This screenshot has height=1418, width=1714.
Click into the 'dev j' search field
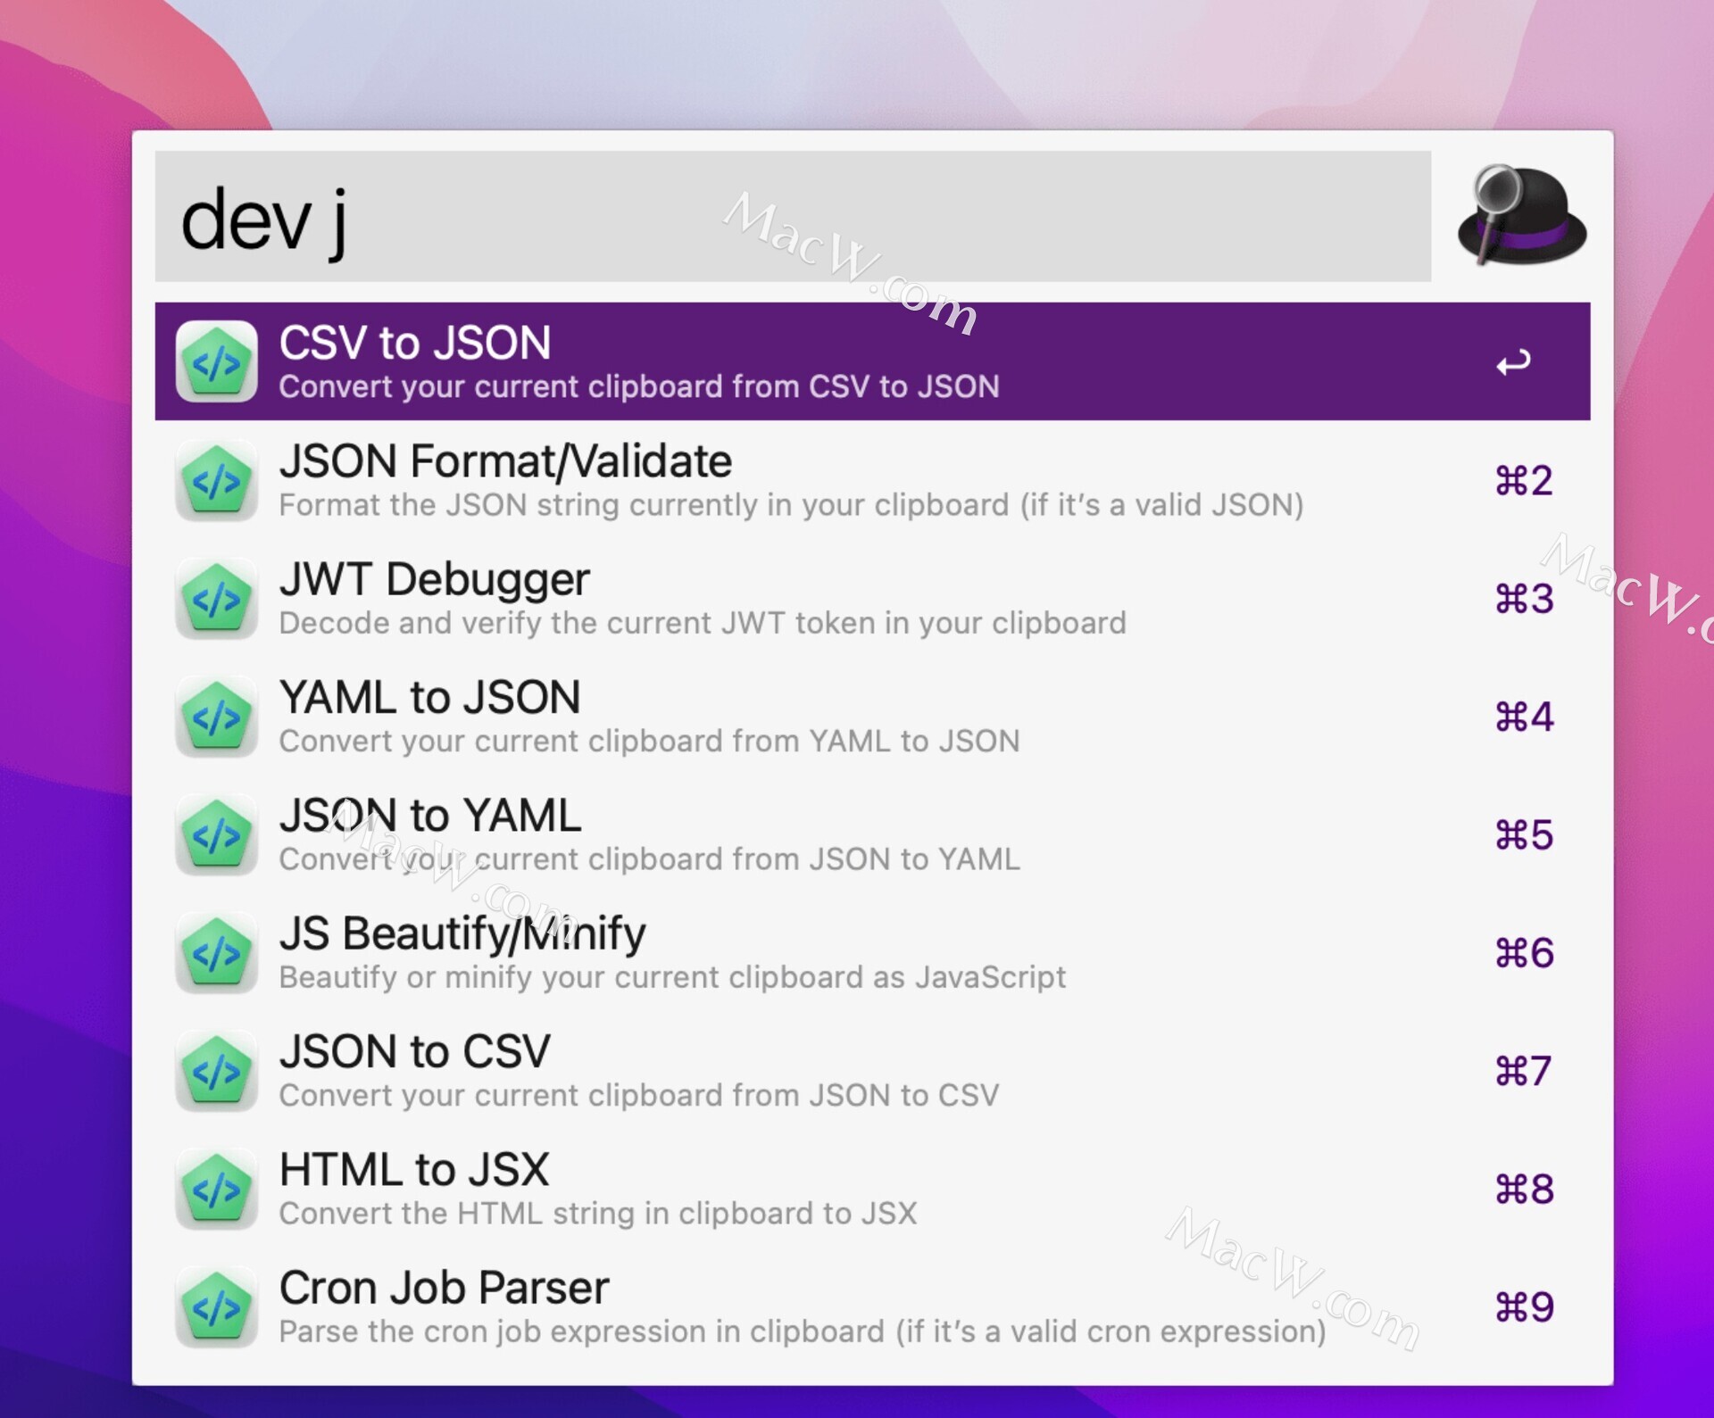point(793,217)
